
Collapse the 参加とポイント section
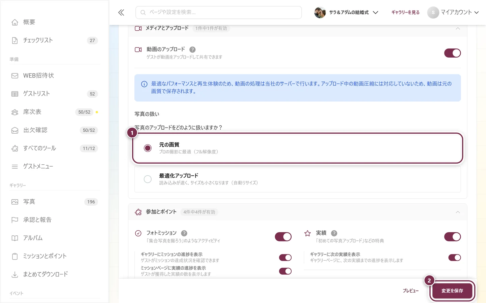pyautogui.click(x=458, y=212)
